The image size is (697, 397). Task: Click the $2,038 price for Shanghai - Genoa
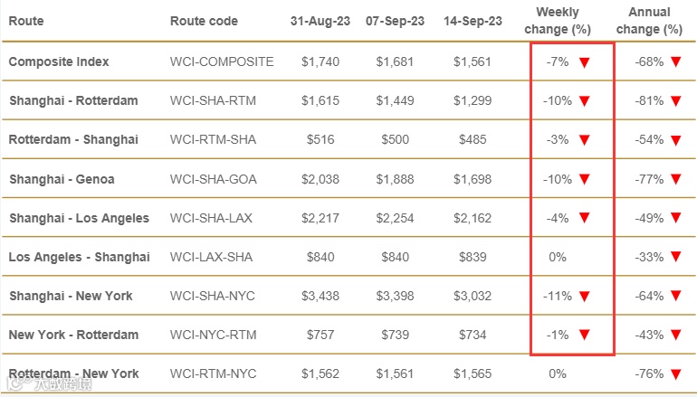tap(320, 179)
